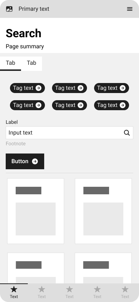Click the first-row middle Tag text chip
This screenshot has height=302, width=139.
(69, 88)
